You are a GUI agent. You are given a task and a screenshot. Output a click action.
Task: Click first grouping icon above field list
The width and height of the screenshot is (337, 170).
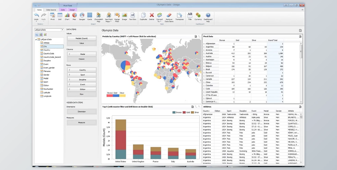point(37,34)
